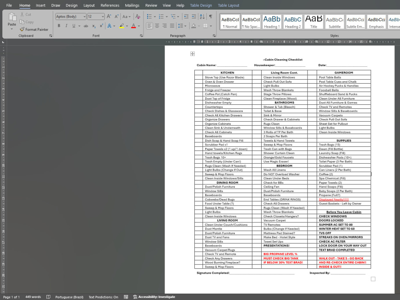This screenshot has width=400, height=300.
Task: Apply the yellow text highlight color
Action: 122,26
